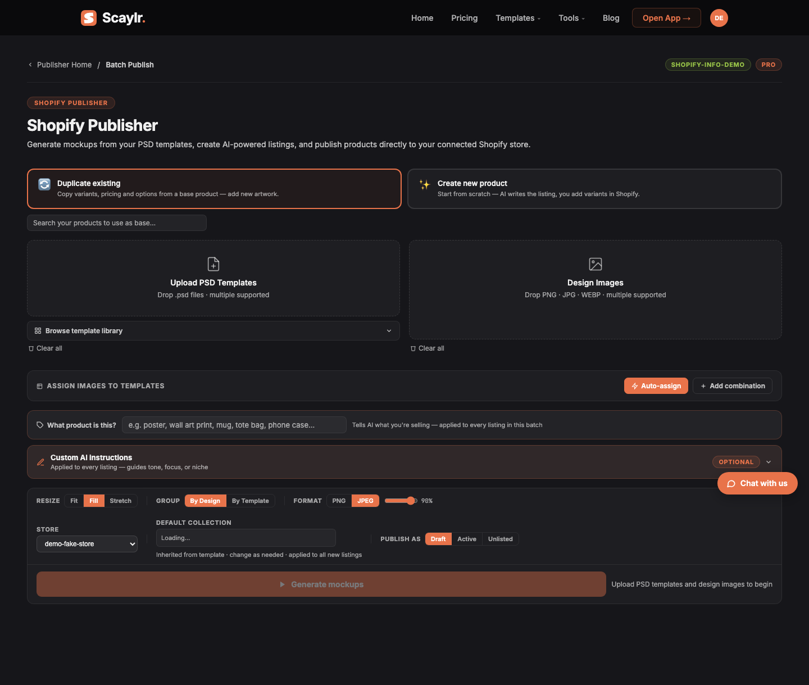Click the OPTIONAL badge
The width and height of the screenshot is (809, 685).
click(x=736, y=462)
